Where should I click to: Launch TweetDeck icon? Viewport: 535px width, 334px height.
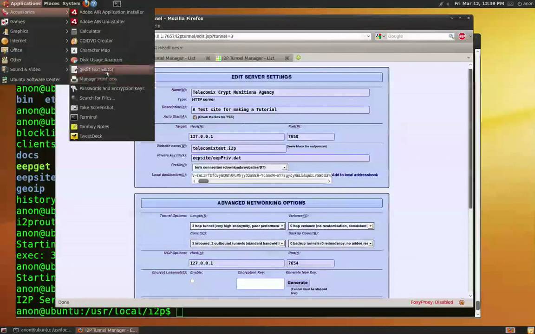[x=74, y=136]
